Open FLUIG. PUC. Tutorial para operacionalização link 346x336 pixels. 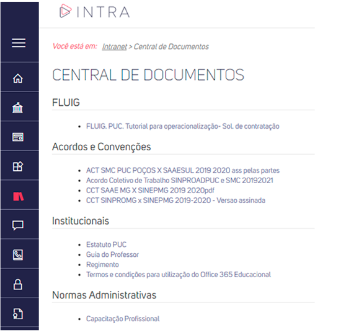[183, 126]
